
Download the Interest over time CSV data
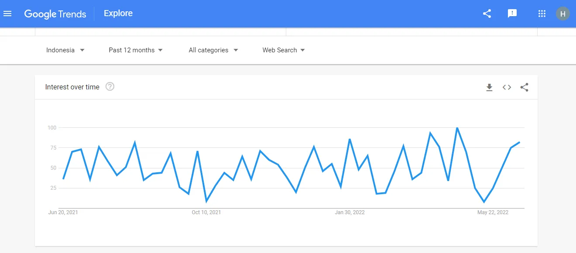tap(489, 87)
